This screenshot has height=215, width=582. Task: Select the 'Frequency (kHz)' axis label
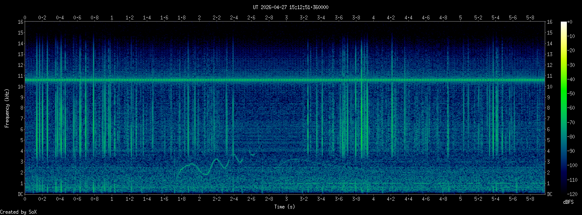coord(7,108)
